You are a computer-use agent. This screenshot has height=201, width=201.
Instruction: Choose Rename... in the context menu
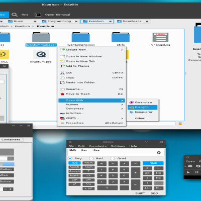pos(92,89)
